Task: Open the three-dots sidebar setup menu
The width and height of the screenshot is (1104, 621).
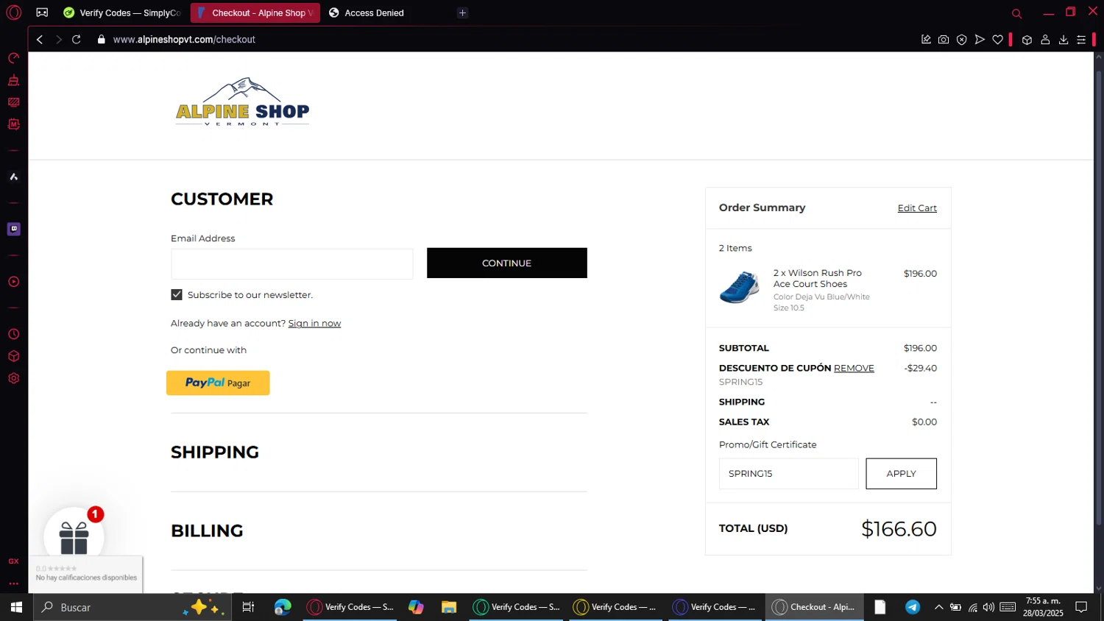Action: tap(13, 583)
